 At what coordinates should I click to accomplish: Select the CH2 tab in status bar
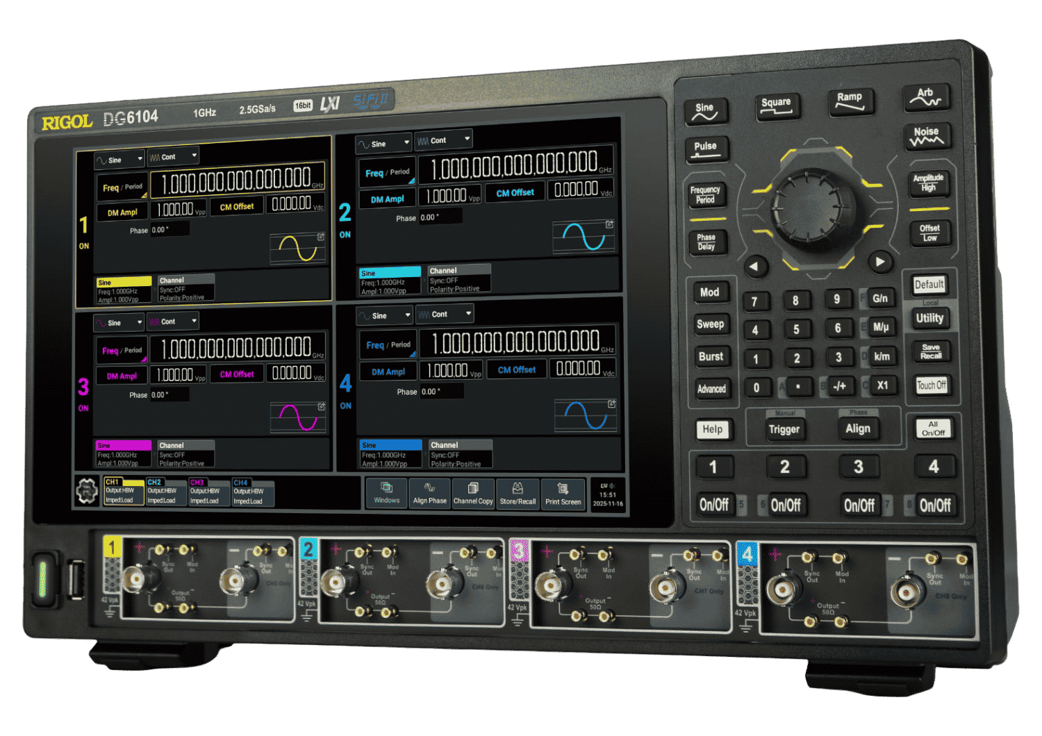click(166, 492)
